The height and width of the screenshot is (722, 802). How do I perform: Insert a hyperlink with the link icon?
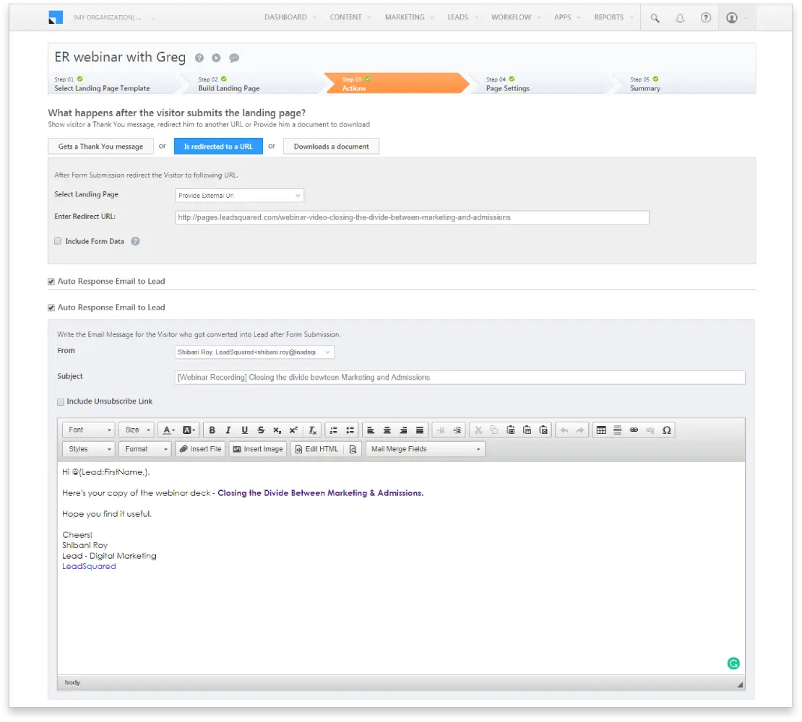(634, 430)
